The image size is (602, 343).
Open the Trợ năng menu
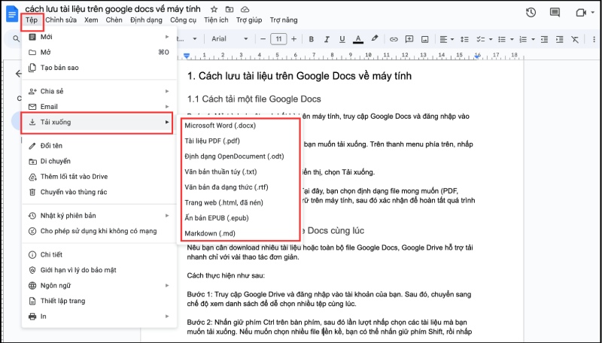pyautogui.click(x=284, y=20)
